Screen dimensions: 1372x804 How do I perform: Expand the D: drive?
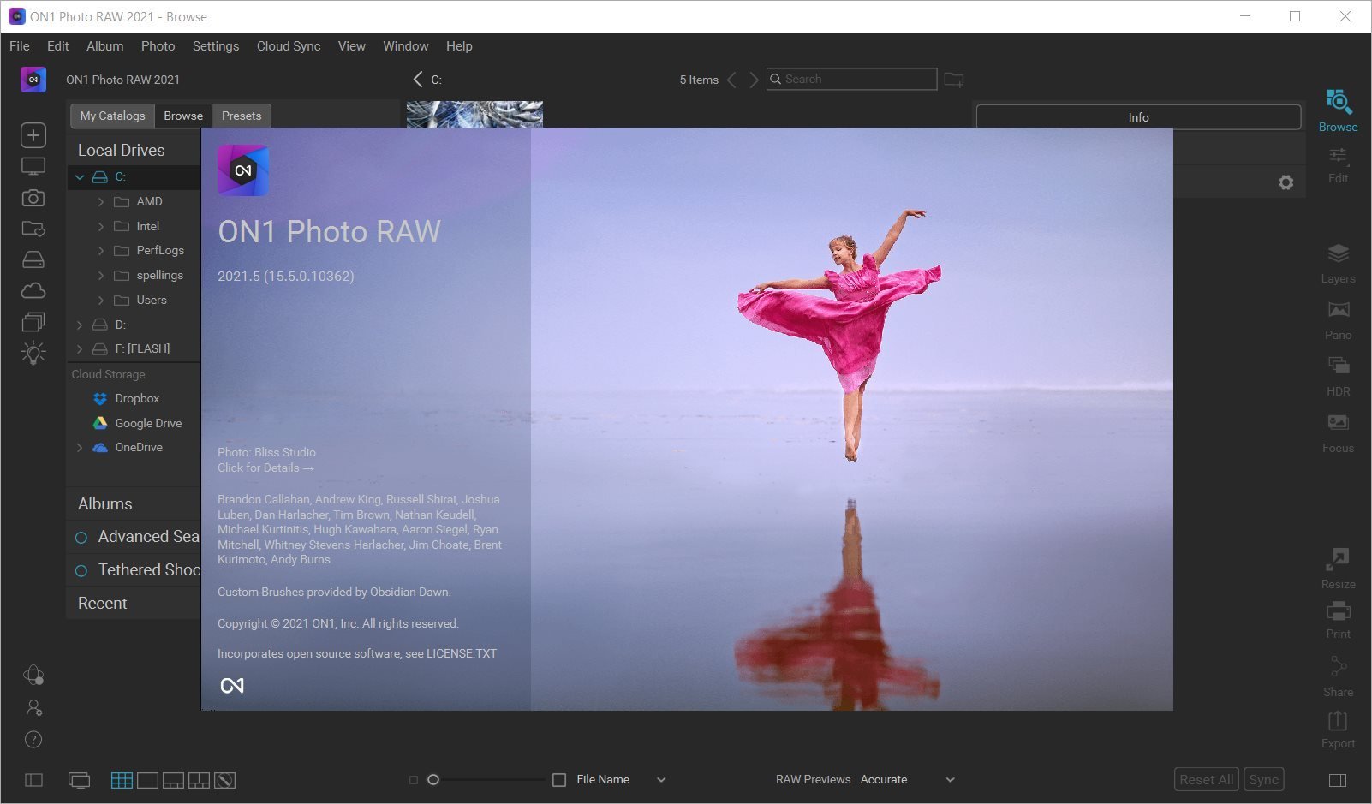(80, 325)
